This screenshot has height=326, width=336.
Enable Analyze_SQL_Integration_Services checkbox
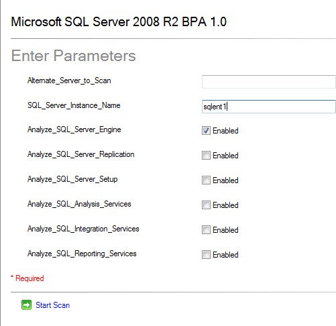[206, 229]
